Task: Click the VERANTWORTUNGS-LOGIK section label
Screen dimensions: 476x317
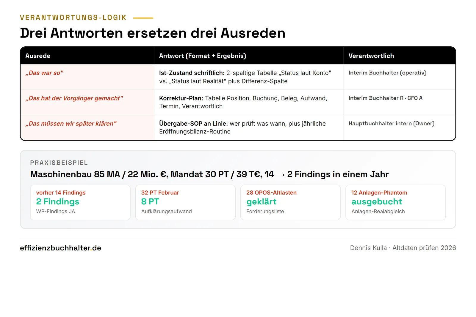Action: [x=73, y=18]
